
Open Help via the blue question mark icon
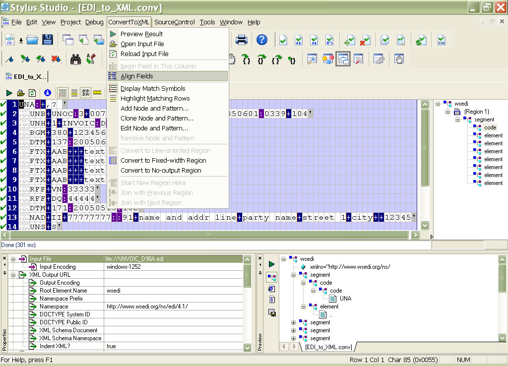[261, 40]
